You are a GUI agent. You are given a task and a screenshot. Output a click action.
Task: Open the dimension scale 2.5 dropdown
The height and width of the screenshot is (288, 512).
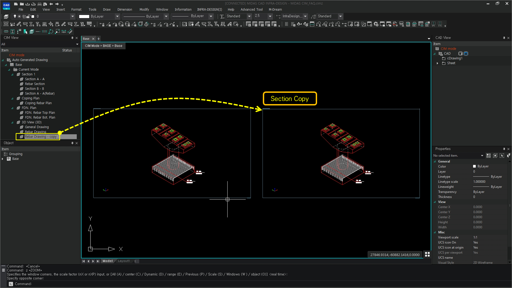pyautogui.click(x=270, y=16)
